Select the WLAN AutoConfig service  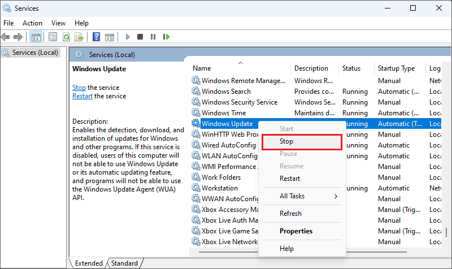coord(229,155)
